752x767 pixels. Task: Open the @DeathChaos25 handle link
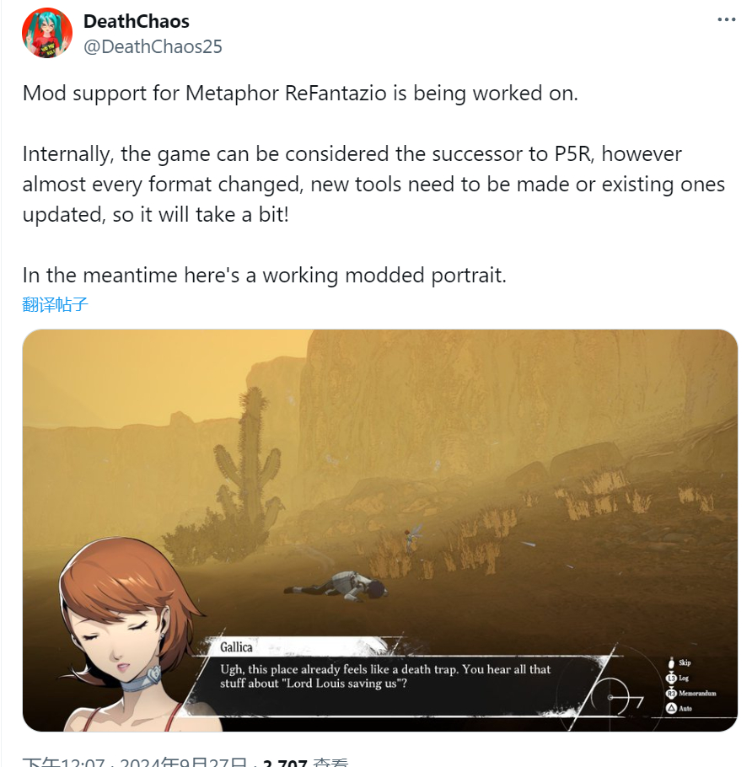point(153,46)
